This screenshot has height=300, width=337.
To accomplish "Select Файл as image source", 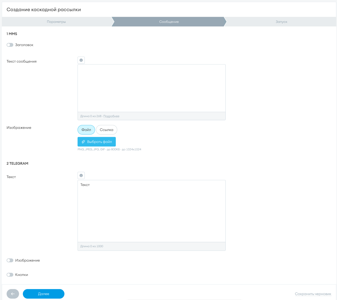I will (86, 130).
